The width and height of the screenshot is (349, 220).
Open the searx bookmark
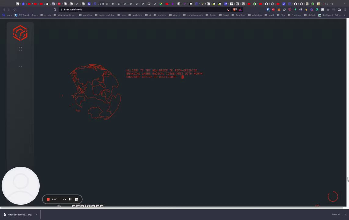(x=7, y=15)
